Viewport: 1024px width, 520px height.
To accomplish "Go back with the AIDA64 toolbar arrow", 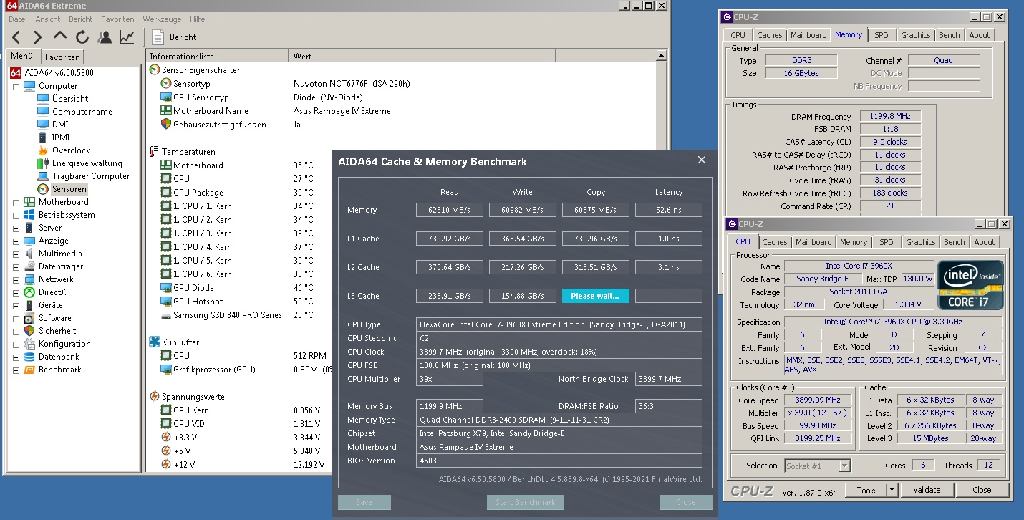I will click(16, 37).
